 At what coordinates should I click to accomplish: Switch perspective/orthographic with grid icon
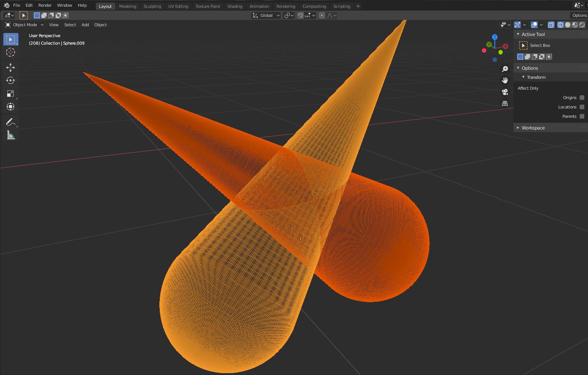click(505, 103)
